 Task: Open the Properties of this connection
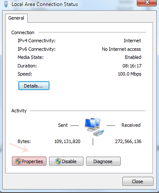pyautogui.click(x=29, y=161)
